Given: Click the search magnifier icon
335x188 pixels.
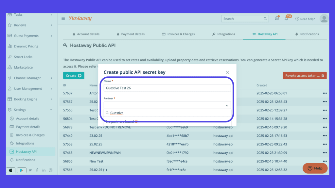Looking at the screenshot, I should coord(265,19).
